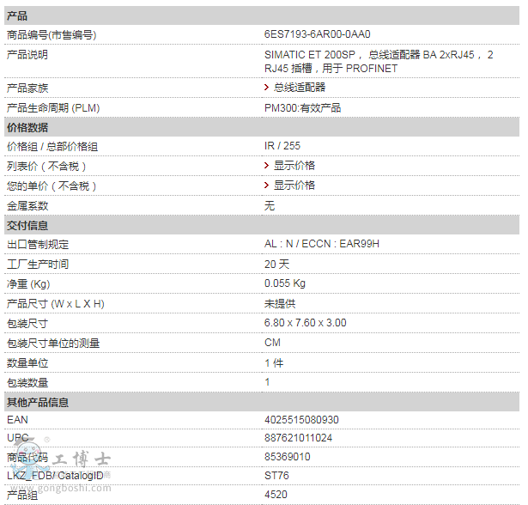Screen dimensions: 528x505
Task: Click 显示价格 link in 您的单价 row
Action: click(294, 186)
